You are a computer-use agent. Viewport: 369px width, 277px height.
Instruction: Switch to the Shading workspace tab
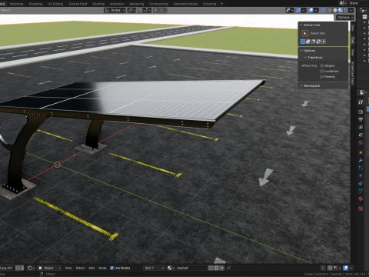98,4
